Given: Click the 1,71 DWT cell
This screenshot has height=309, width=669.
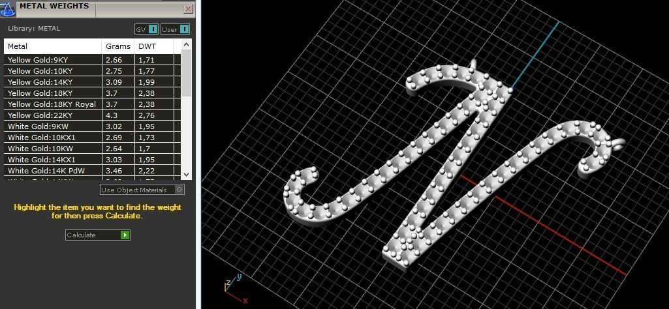Looking at the screenshot, I should [x=154, y=60].
